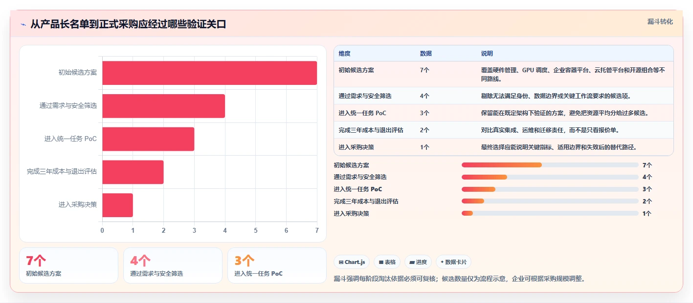Click the 通过需求与安全筛选 cell in the table
Image resolution: width=693 pixels, height=303 pixels.
pos(365,96)
